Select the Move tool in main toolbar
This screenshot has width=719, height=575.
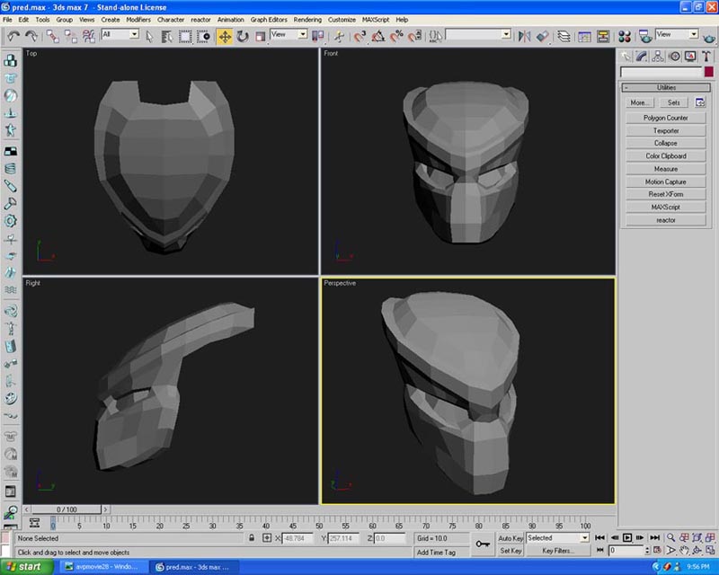tap(224, 36)
